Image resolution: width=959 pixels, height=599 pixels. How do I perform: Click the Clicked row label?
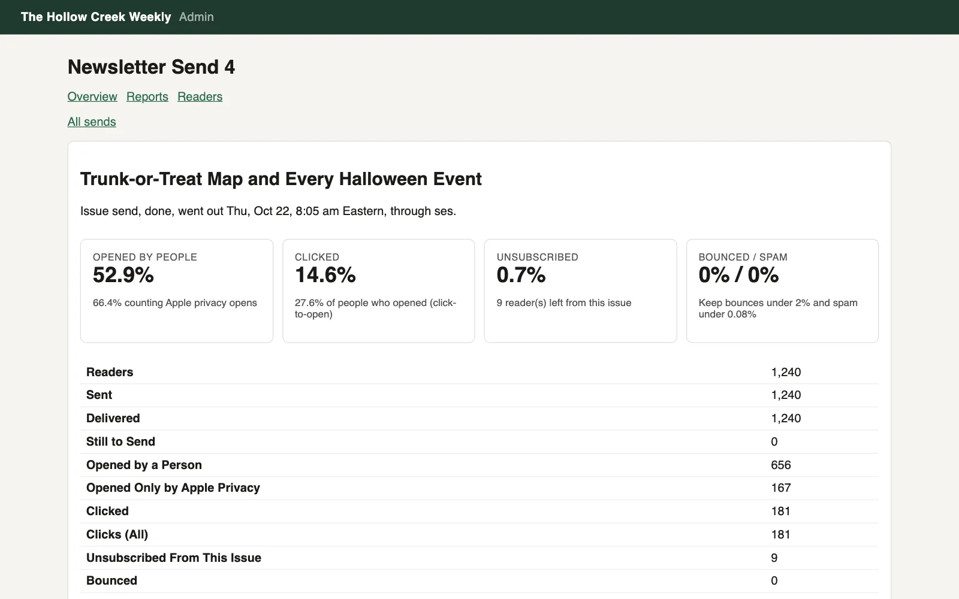(107, 511)
